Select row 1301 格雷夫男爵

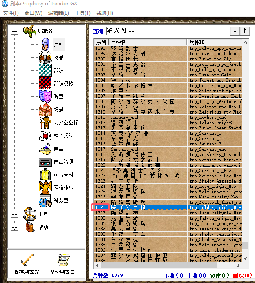click(x=168, y=64)
